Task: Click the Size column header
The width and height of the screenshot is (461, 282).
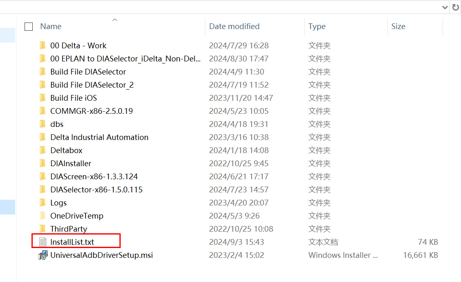Action: (x=398, y=27)
